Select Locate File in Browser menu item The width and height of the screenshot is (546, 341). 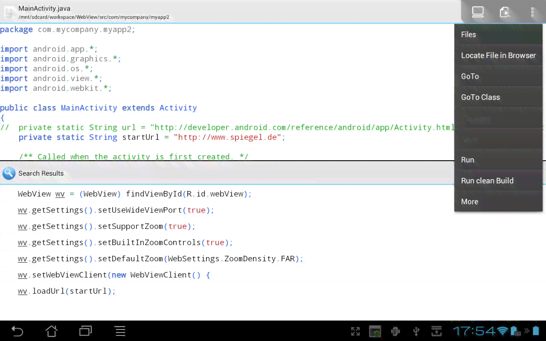[x=498, y=55]
